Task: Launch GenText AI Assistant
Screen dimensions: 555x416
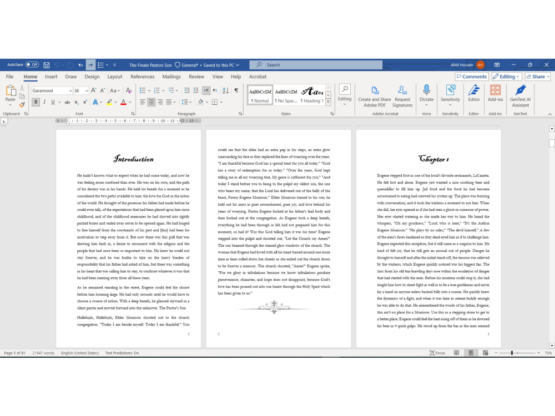Action: tap(521, 96)
